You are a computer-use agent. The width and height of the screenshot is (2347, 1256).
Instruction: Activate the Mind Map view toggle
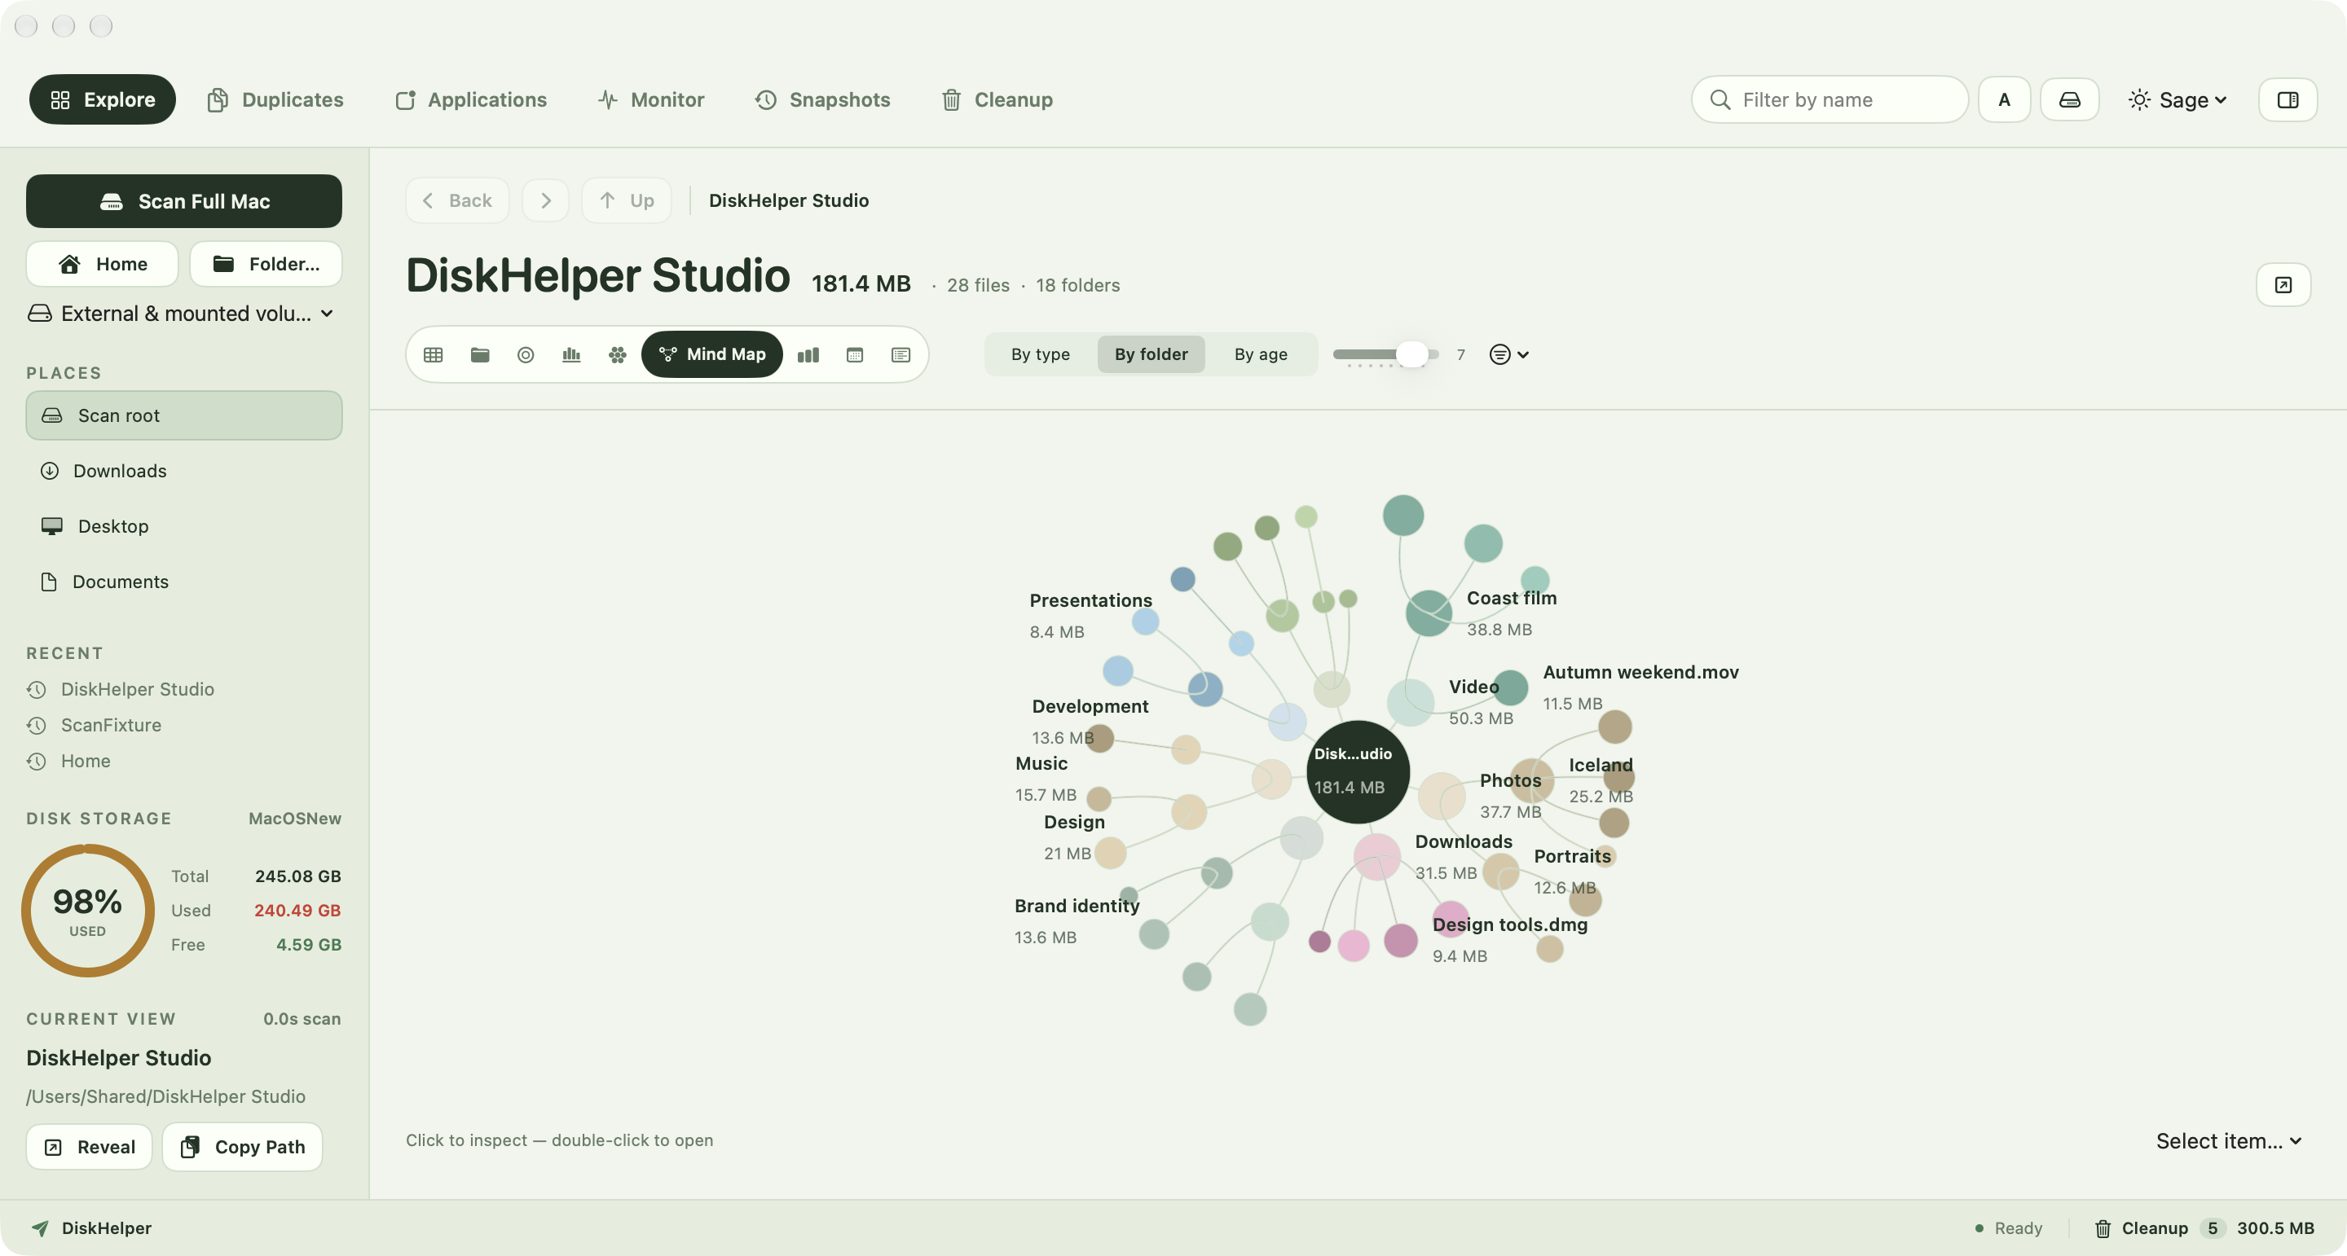pyautogui.click(x=712, y=354)
